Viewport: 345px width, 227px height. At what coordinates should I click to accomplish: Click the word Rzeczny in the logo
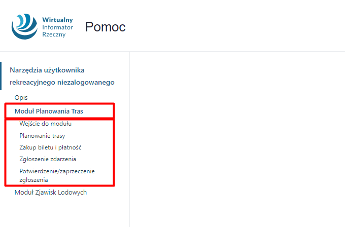pyautogui.click(x=54, y=35)
